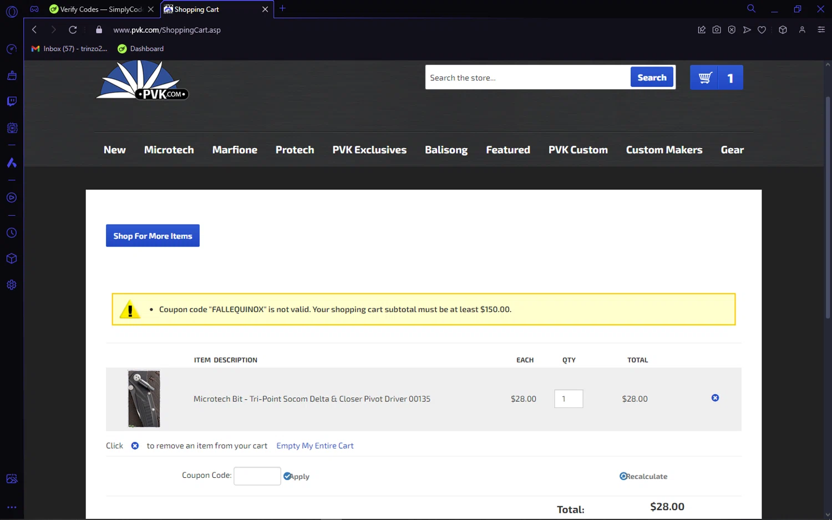Screen dimensions: 832x520
Task: Open the Dashboard bookmark
Action: [x=141, y=49]
